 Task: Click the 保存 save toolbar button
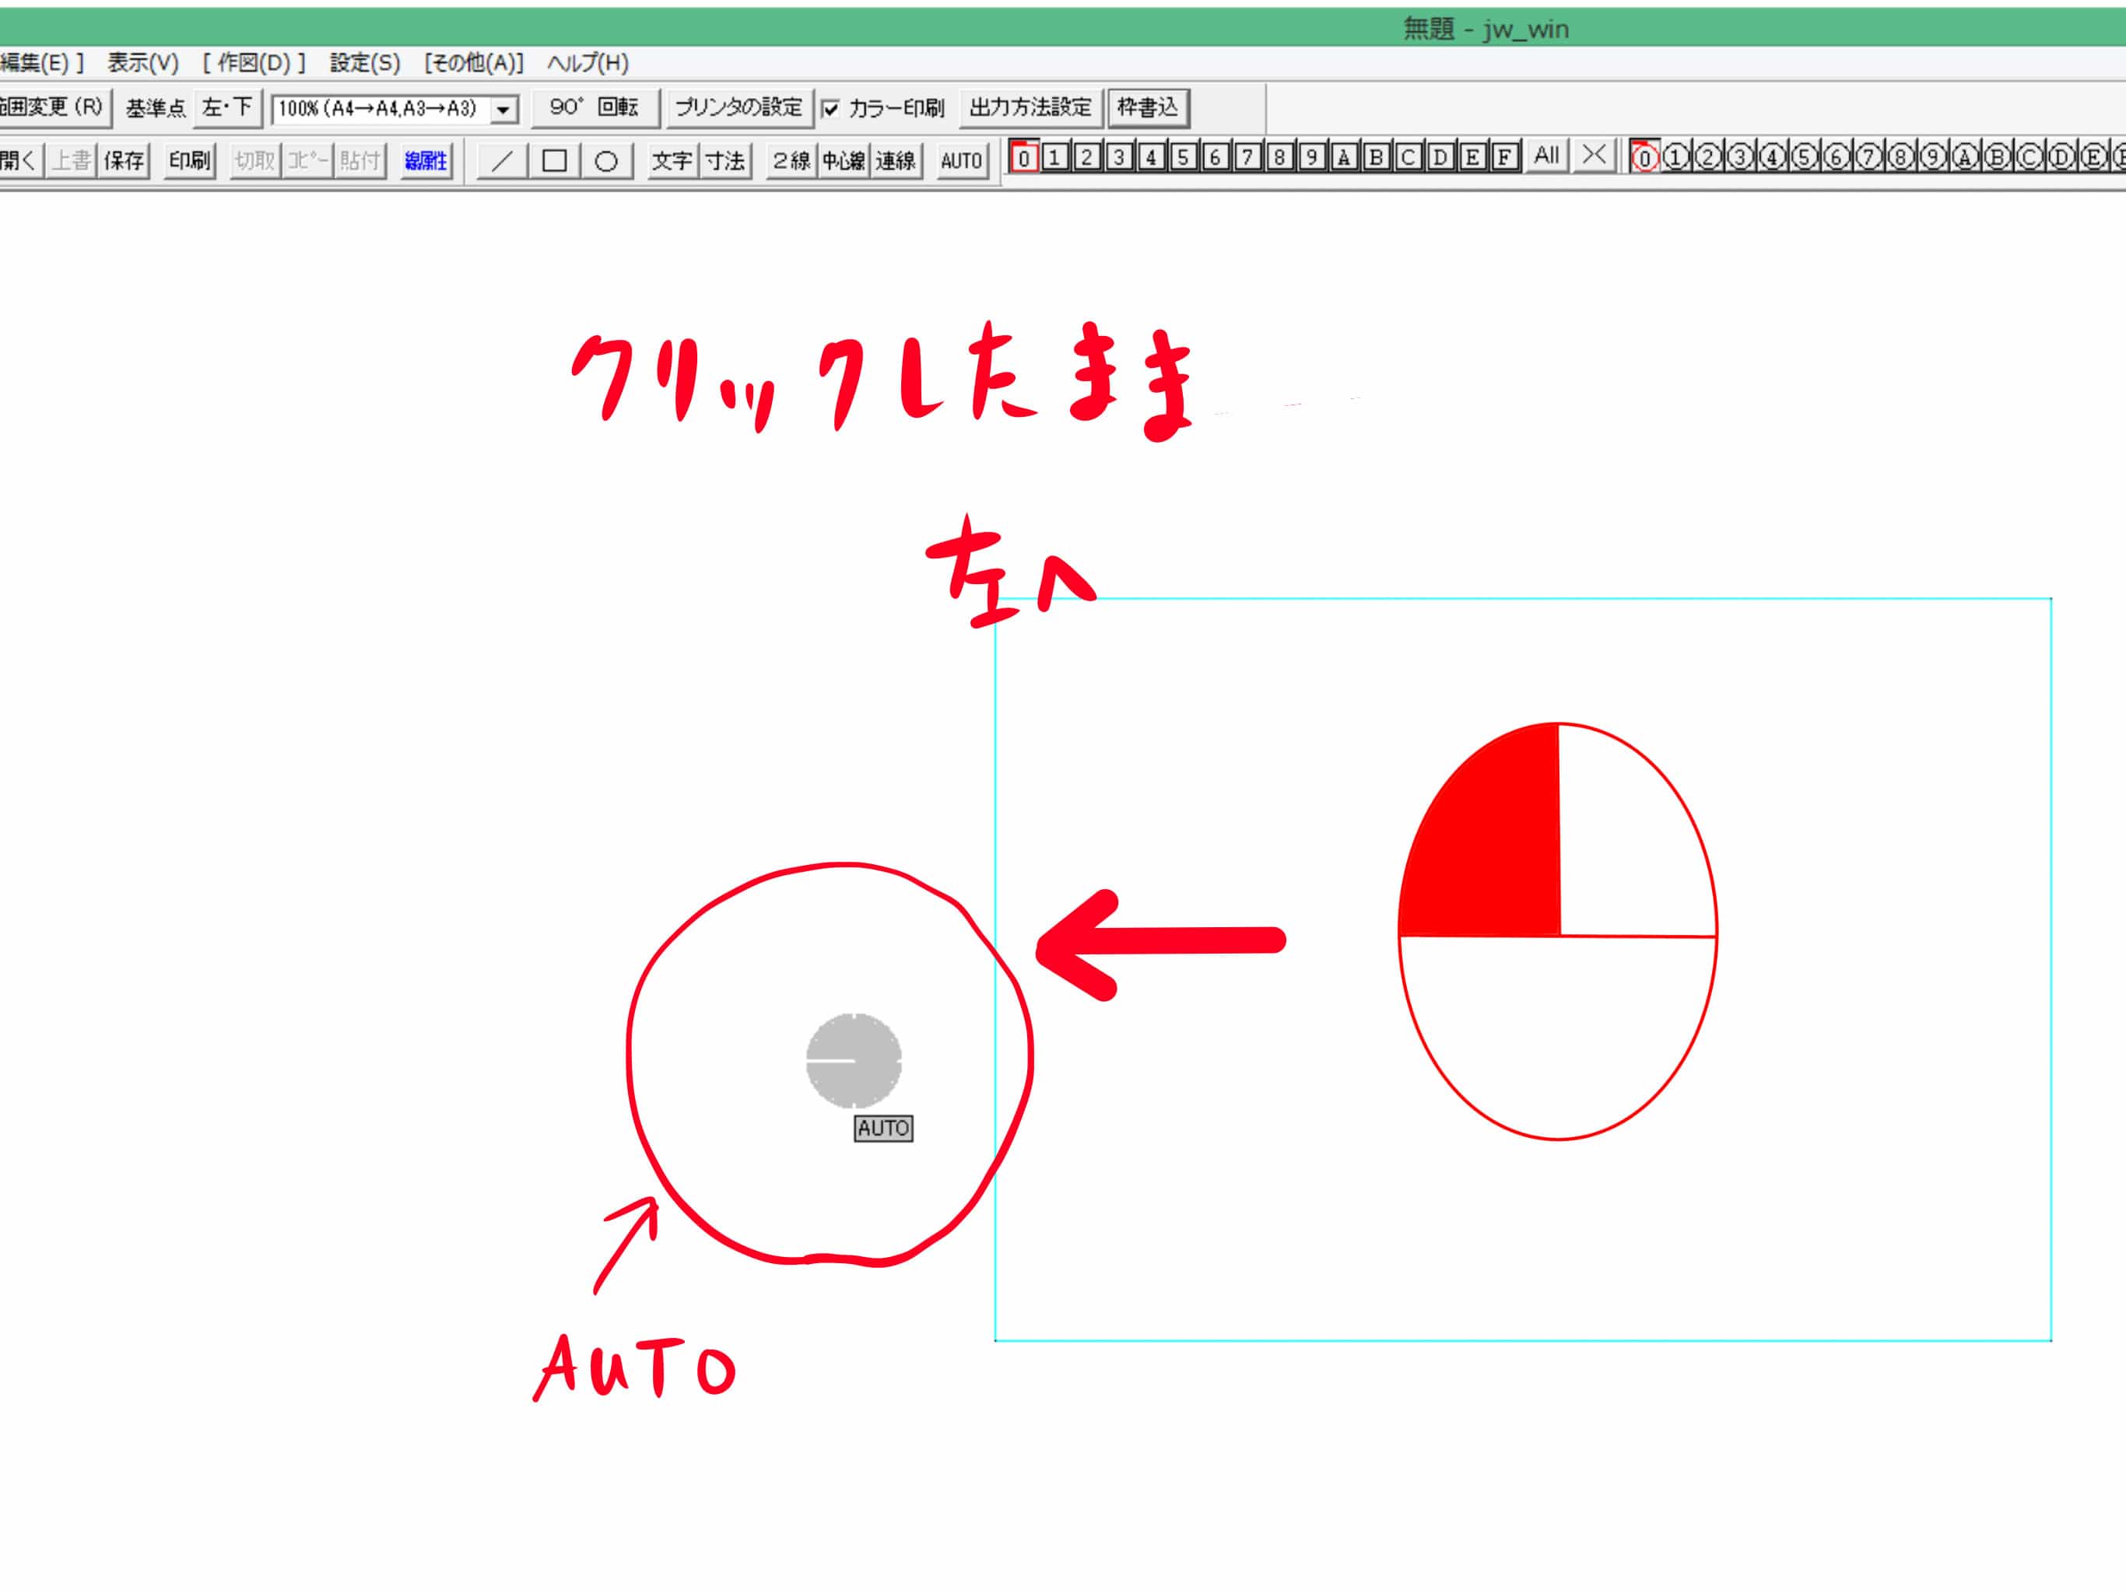click(x=125, y=160)
